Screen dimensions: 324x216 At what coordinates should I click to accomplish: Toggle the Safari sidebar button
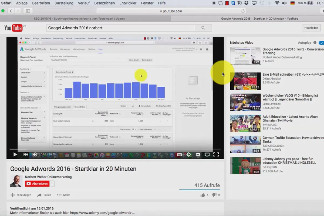28,11
